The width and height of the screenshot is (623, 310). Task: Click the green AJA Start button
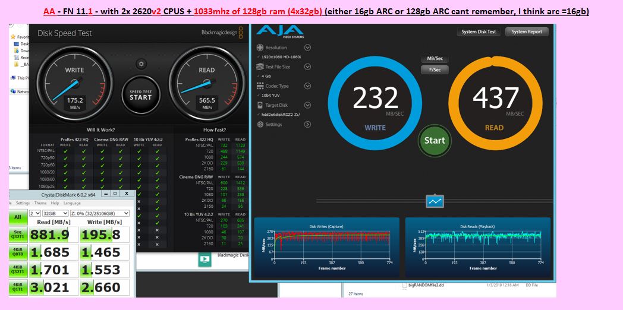(x=435, y=140)
